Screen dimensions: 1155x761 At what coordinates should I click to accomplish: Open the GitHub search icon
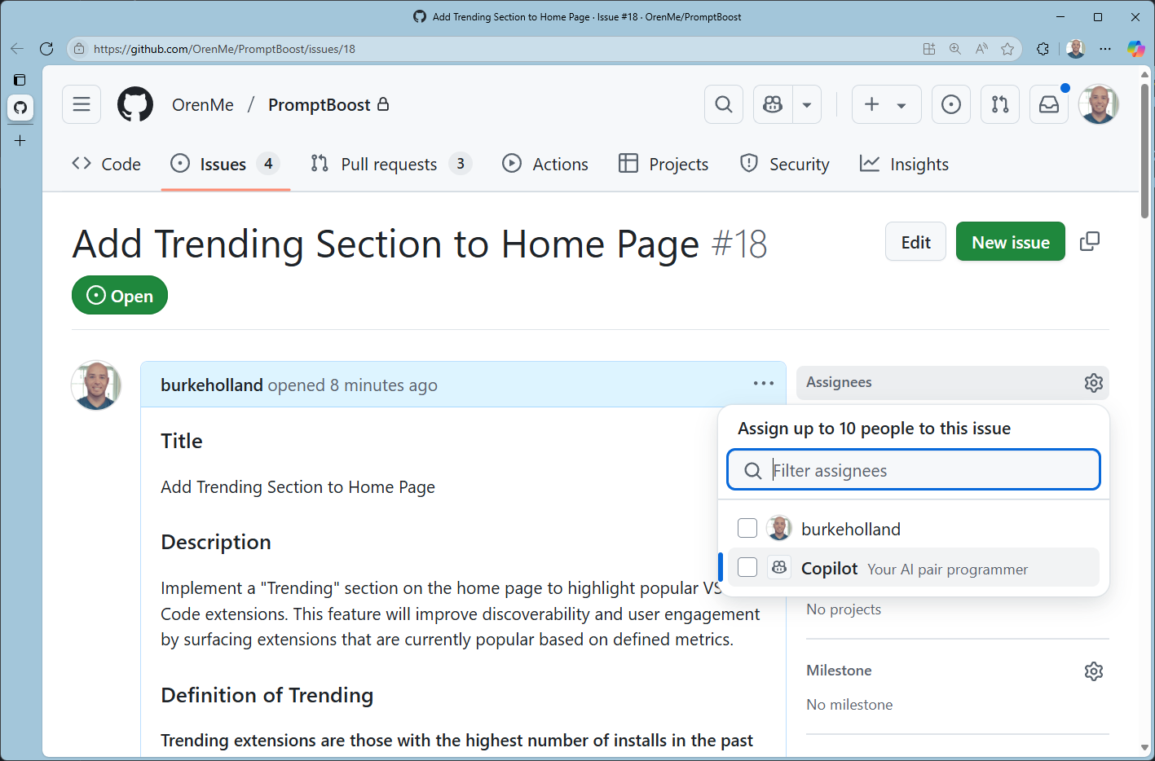click(723, 104)
